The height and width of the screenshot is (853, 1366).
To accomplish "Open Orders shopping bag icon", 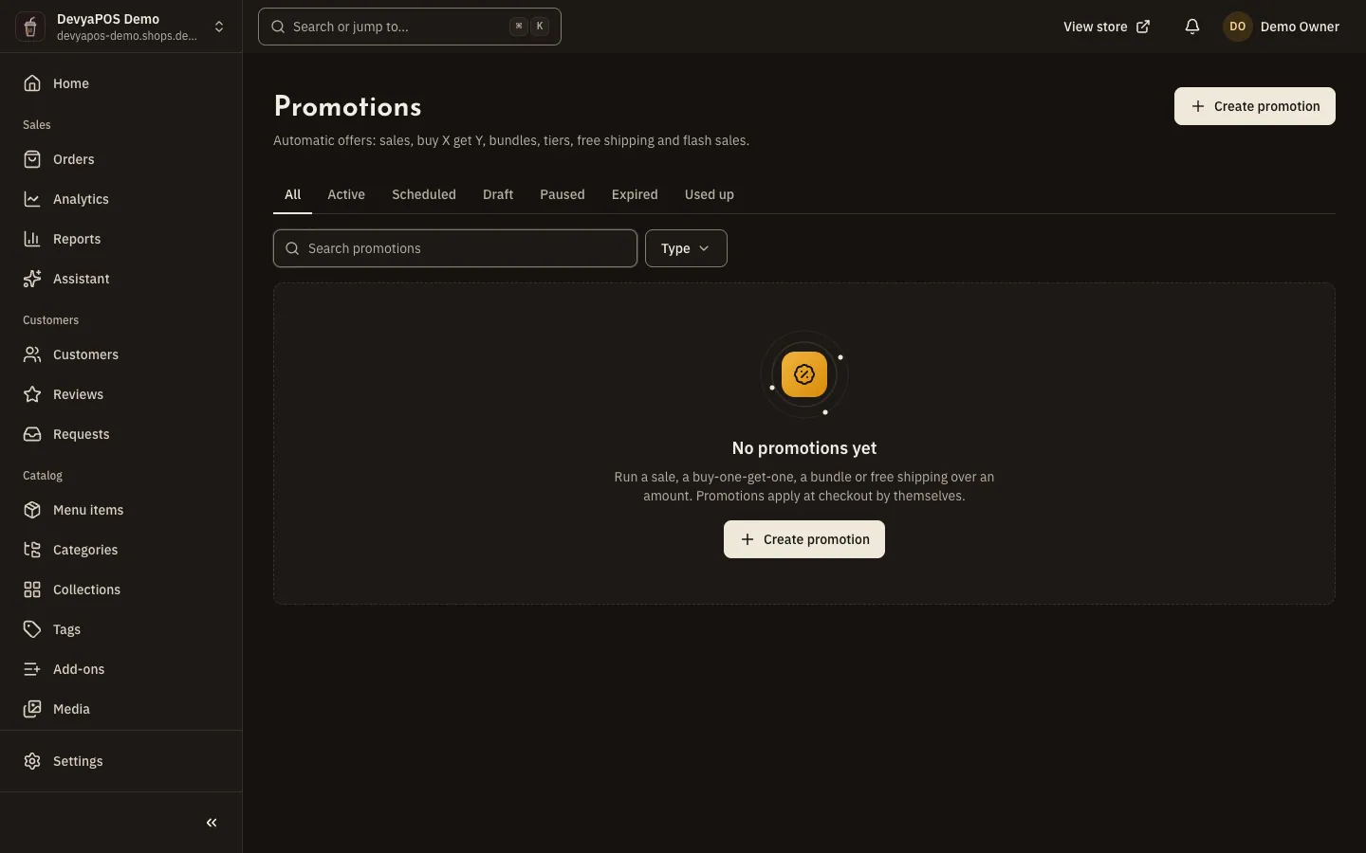I will click(32, 159).
